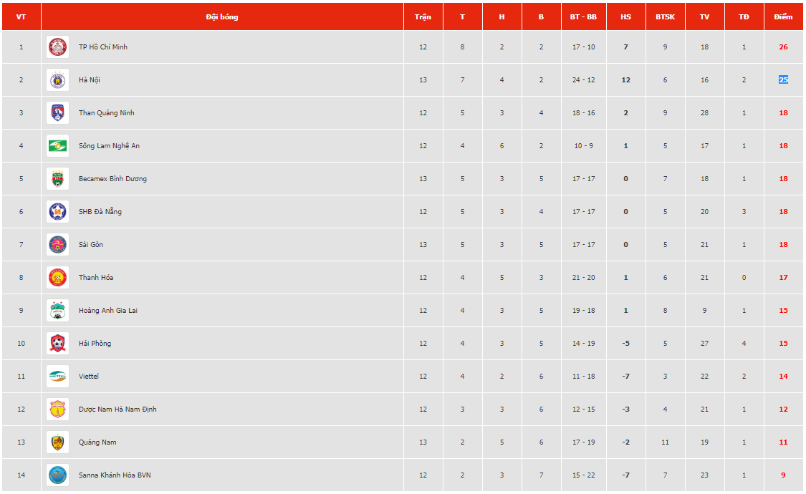Click the TP Hồ Chí Minh club logo
This screenshot has width=806, height=494.
57,47
